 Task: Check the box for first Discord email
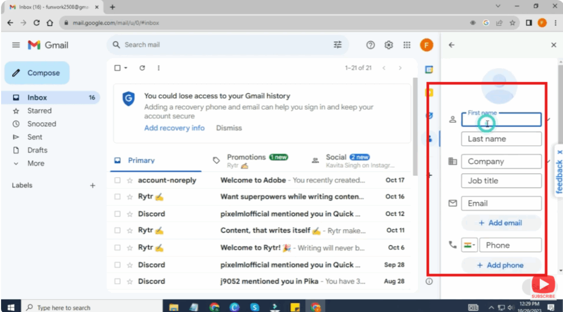117,214
